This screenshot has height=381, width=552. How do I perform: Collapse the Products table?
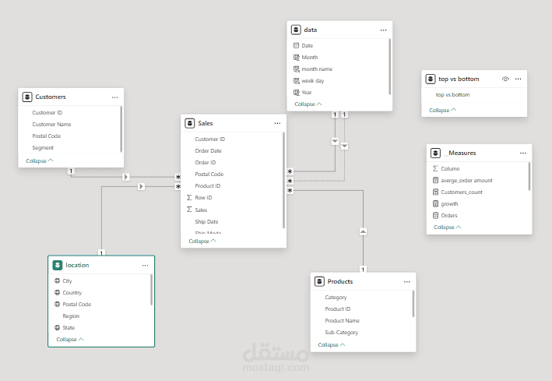[x=332, y=344]
